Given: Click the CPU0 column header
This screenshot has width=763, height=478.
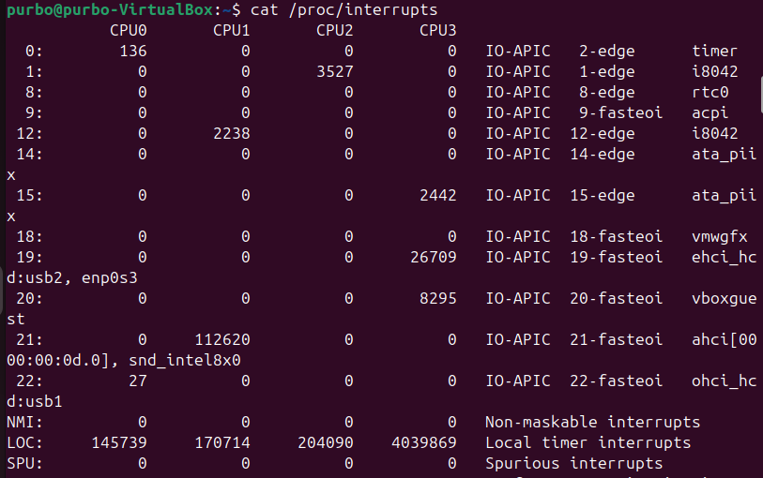Looking at the screenshot, I should click(x=128, y=31).
